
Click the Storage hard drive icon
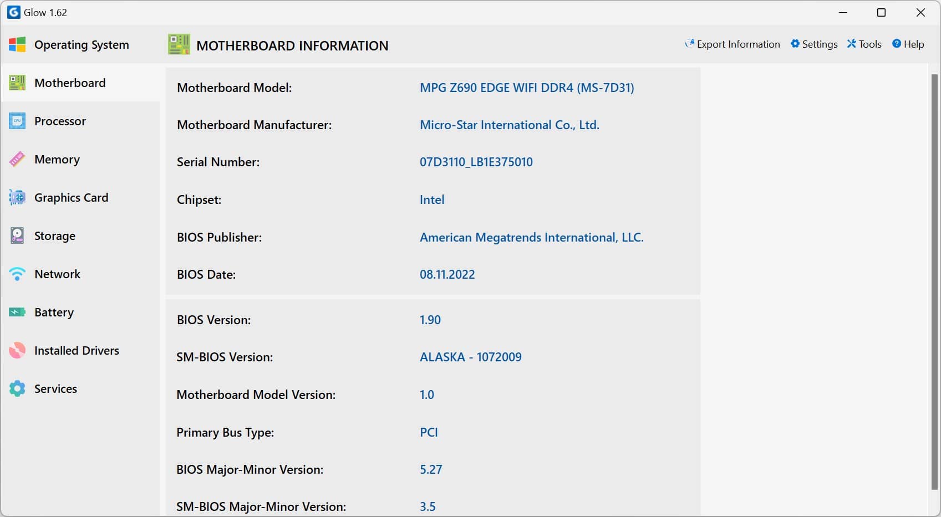click(x=17, y=236)
